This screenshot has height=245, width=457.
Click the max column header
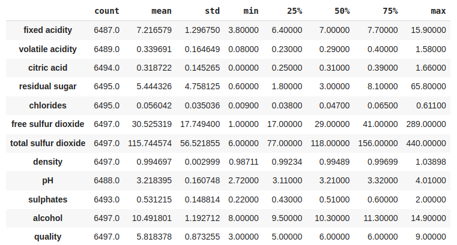(438, 11)
